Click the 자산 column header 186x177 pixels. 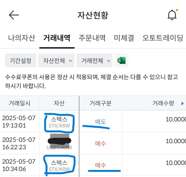pos(59,103)
